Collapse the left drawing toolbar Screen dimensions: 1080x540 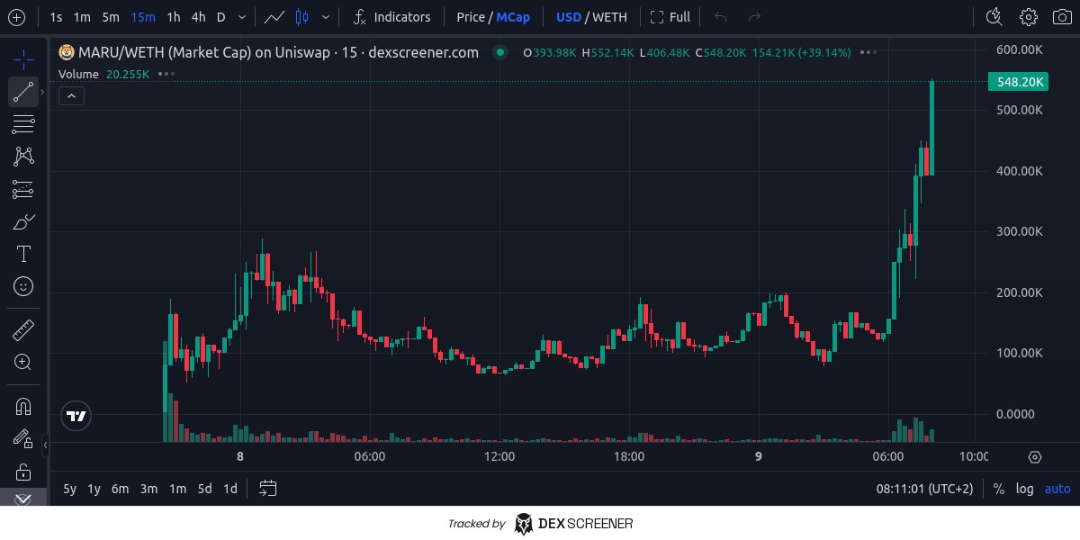(x=46, y=444)
